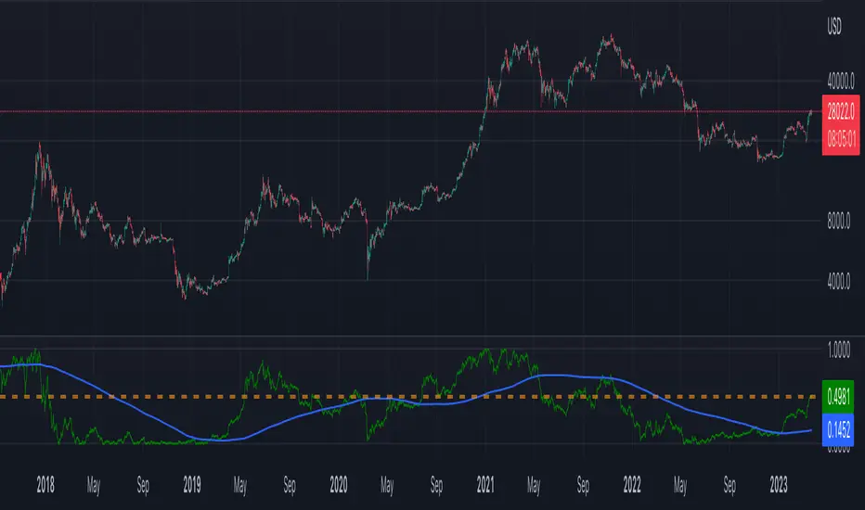Click the 40000.0 price axis label
This screenshot has height=510, width=865.
pyautogui.click(x=841, y=82)
